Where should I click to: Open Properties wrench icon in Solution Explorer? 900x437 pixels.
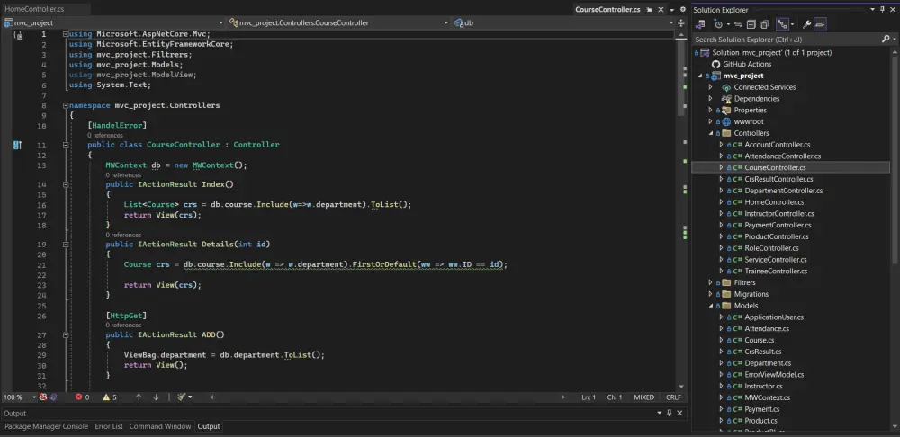click(x=806, y=24)
